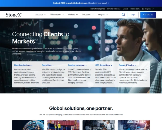Expand the About us chevron

point(45,15)
